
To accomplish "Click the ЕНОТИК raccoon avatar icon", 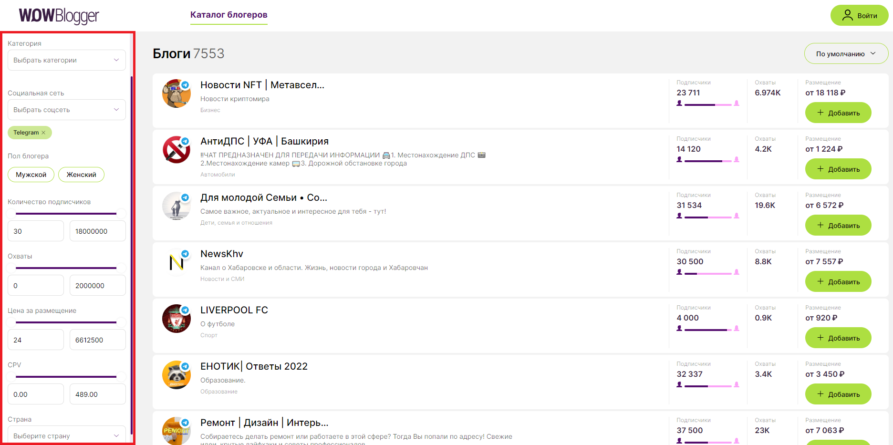I will click(x=176, y=375).
